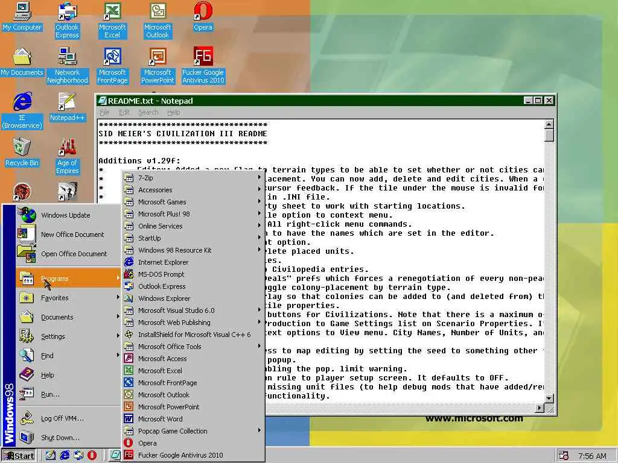Expand Microsoft Office Tools group
This screenshot has height=463, width=618.
[x=193, y=347]
